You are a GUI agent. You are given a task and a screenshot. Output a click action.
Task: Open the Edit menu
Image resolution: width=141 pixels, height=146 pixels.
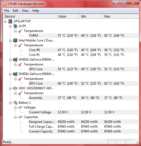coord(15,11)
